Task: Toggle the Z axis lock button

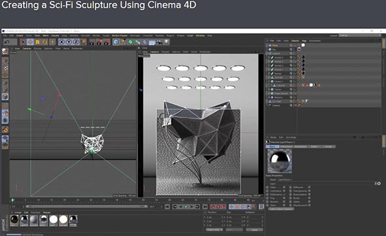Action: (x=76, y=42)
